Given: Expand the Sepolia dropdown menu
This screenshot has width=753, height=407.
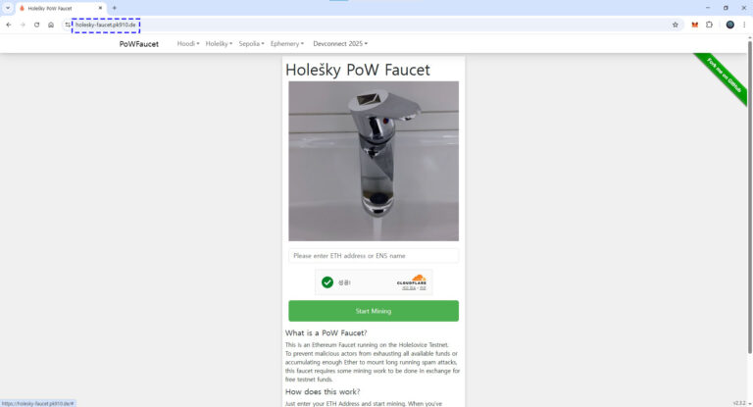Looking at the screenshot, I should pyautogui.click(x=251, y=44).
